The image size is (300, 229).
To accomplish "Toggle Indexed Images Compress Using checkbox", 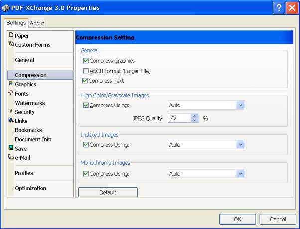I will point(86,145).
